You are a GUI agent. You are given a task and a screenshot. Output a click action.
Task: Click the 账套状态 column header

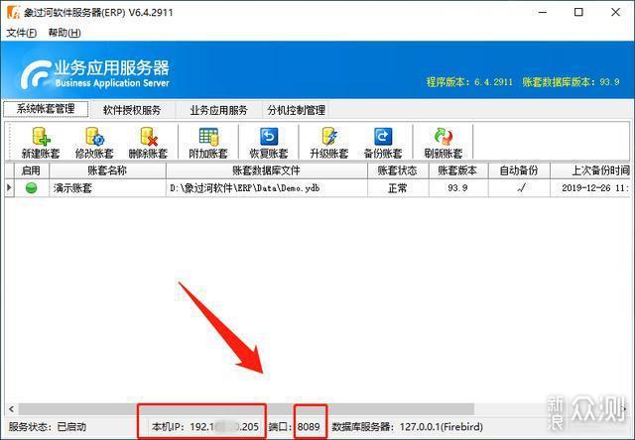coord(398,170)
